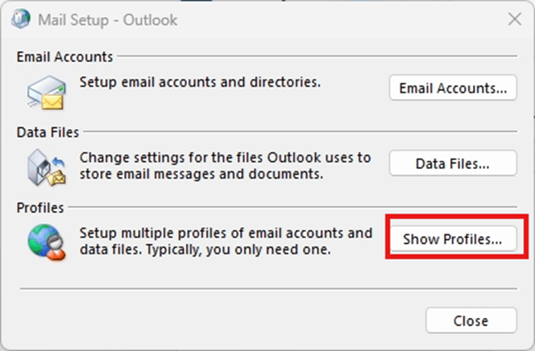Click the 'Data Files' section heading
535x351 pixels.
pyautogui.click(x=48, y=132)
